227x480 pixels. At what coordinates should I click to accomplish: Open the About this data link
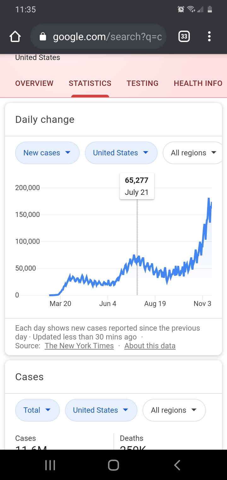tap(150, 346)
